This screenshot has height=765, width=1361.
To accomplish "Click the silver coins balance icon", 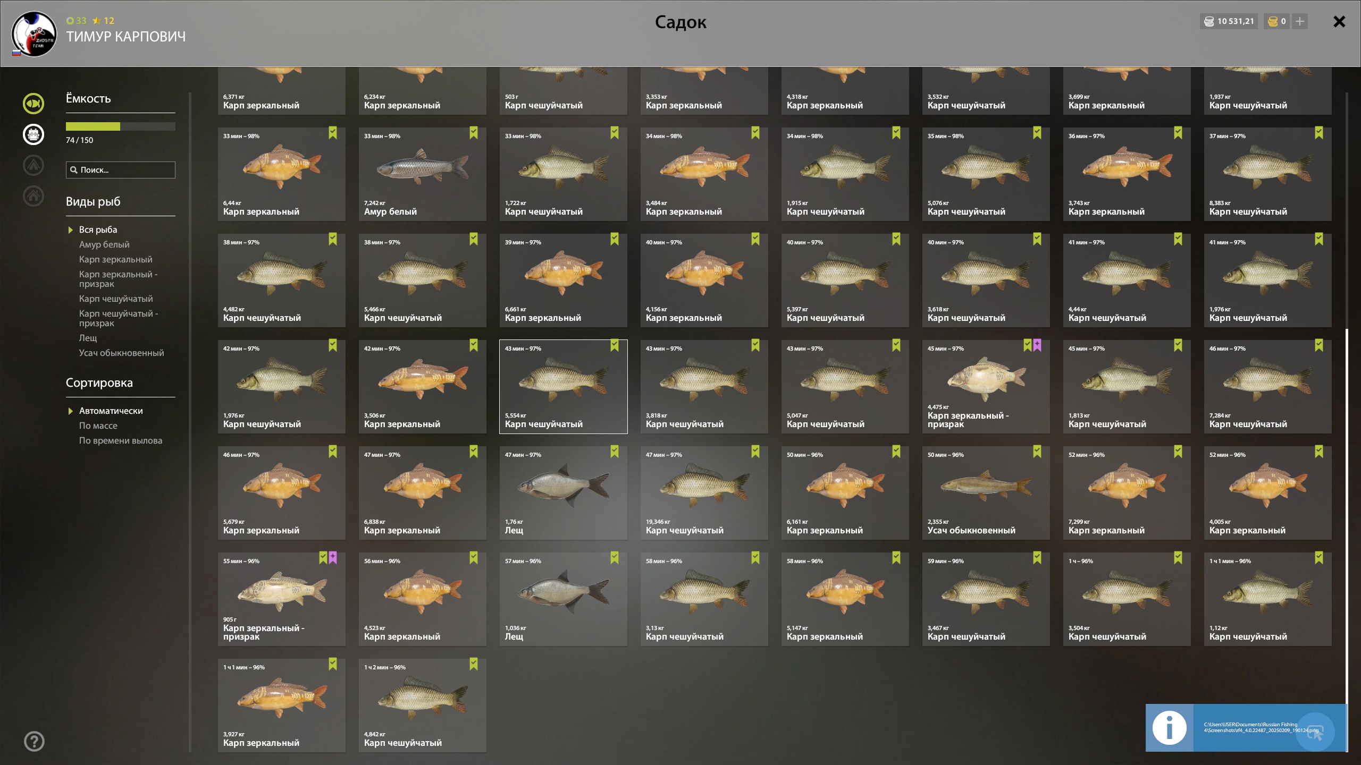I will point(1209,21).
